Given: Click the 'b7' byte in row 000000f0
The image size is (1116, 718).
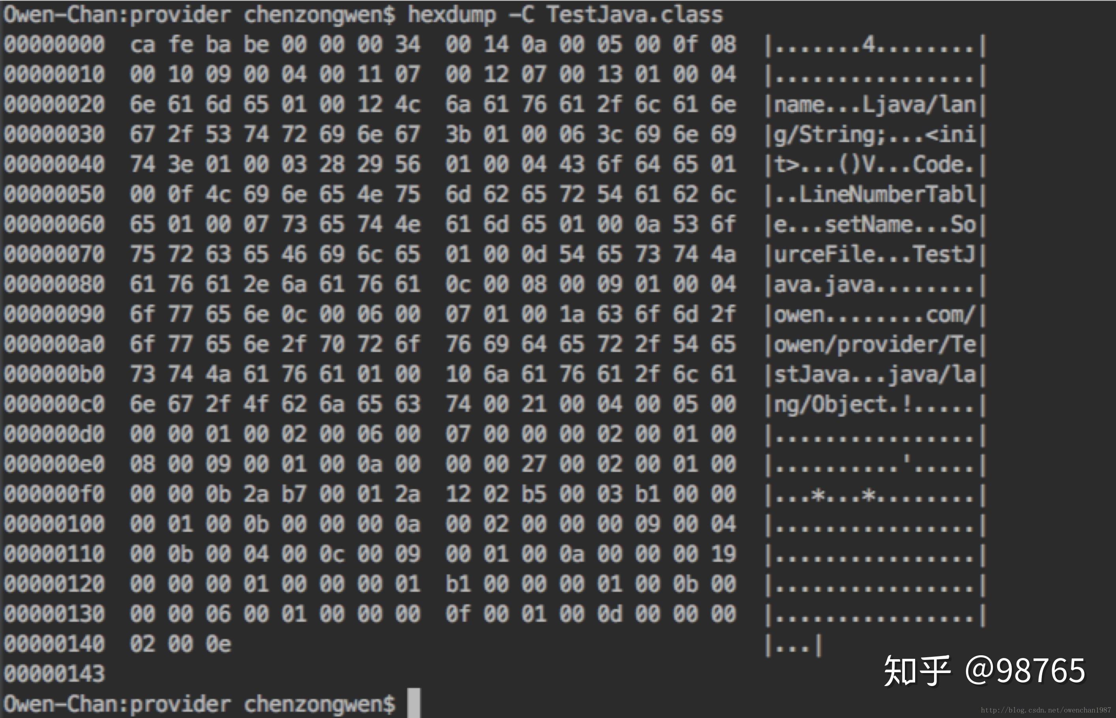Looking at the screenshot, I should (294, 494).
